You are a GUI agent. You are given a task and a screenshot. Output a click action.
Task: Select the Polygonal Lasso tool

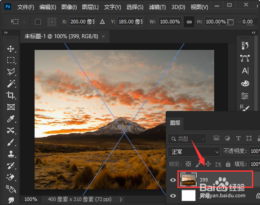11,72
